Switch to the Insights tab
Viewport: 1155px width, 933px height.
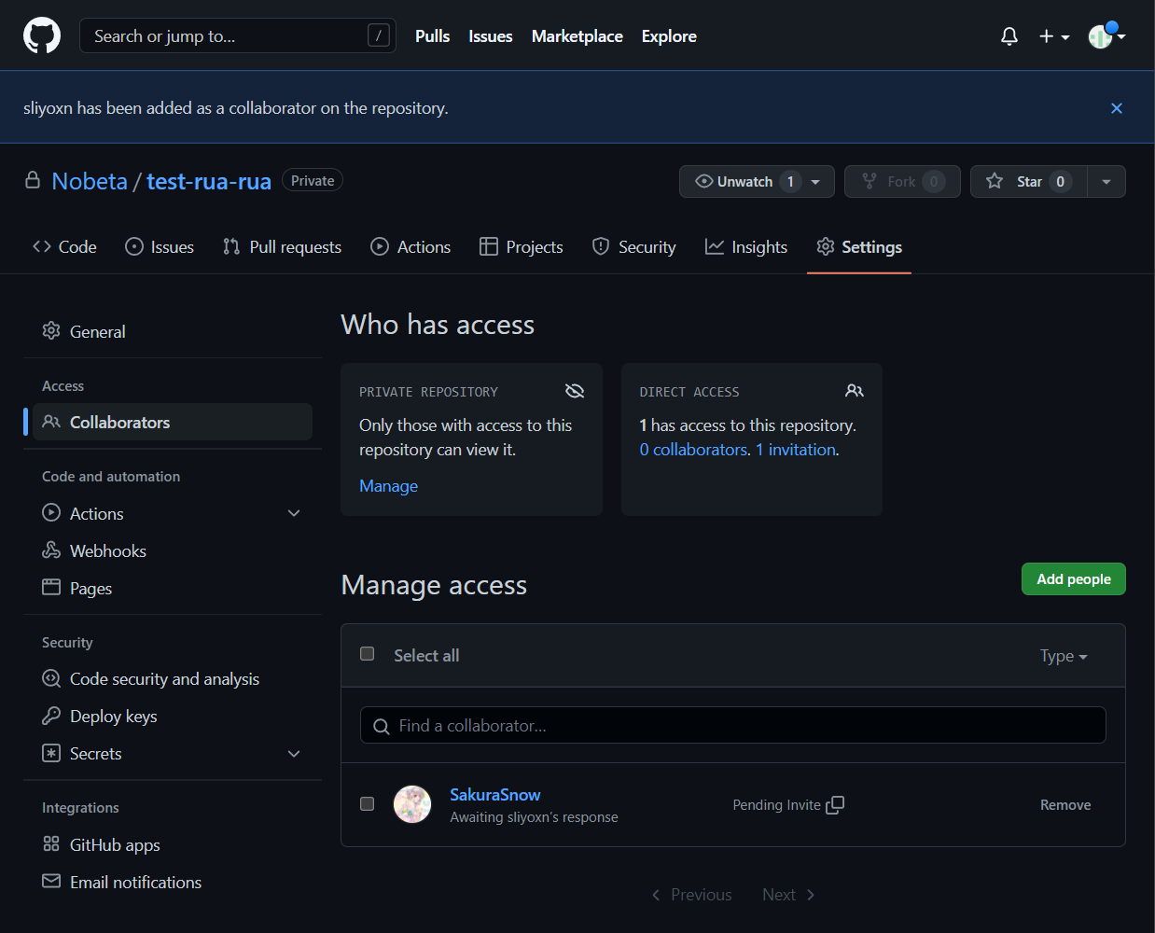click(x=746, y=247)
